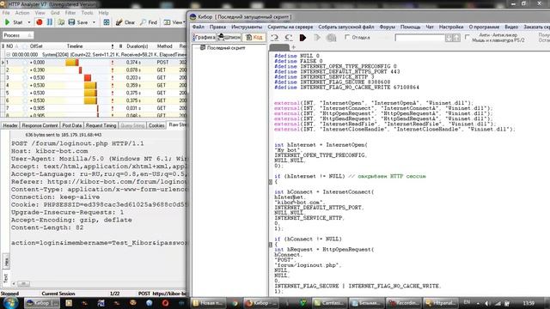Image resolution: width=550 pixels, height=309 pixels.
Task: Click the search-up arrow beside search field
Action: (456, 38)
